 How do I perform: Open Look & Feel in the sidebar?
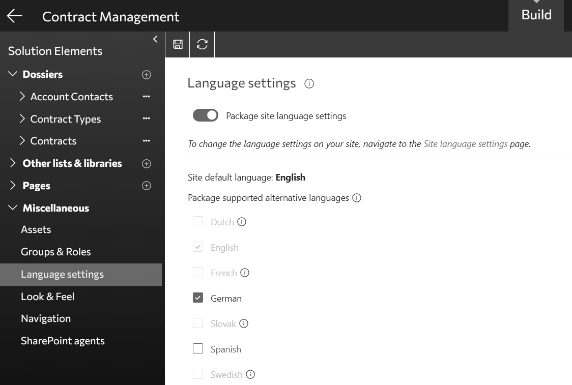(47, 297)
